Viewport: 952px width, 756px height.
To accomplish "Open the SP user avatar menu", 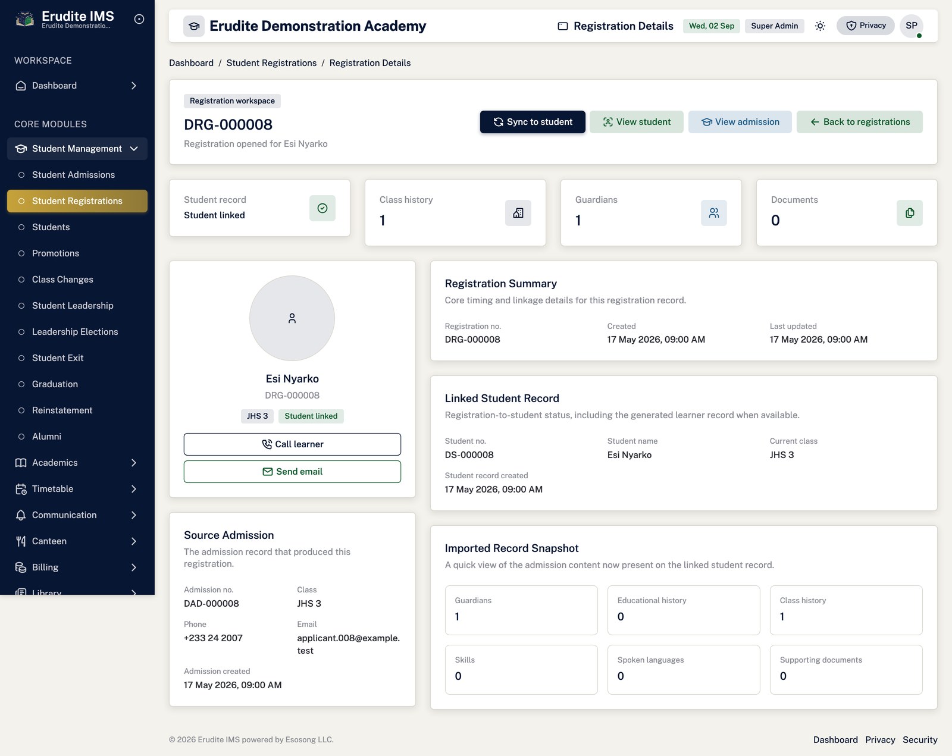I will click(911, 26).
